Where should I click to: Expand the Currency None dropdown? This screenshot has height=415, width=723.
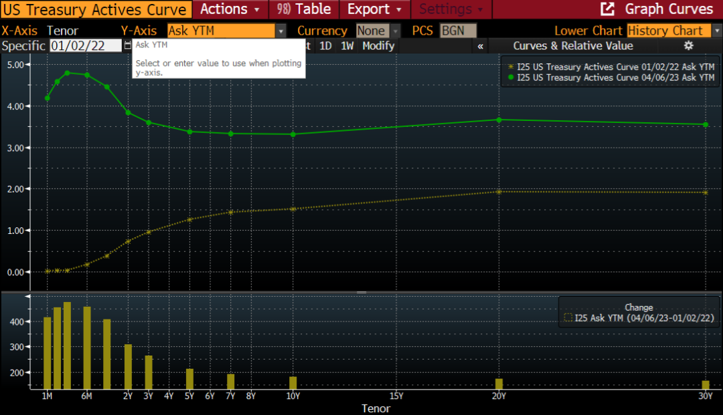click(395, 31)
